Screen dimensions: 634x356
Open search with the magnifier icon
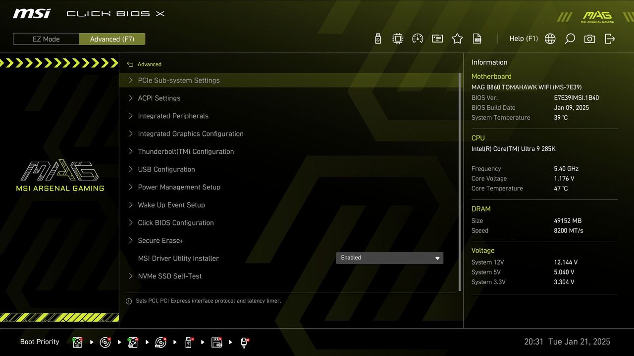coord(570,39)
